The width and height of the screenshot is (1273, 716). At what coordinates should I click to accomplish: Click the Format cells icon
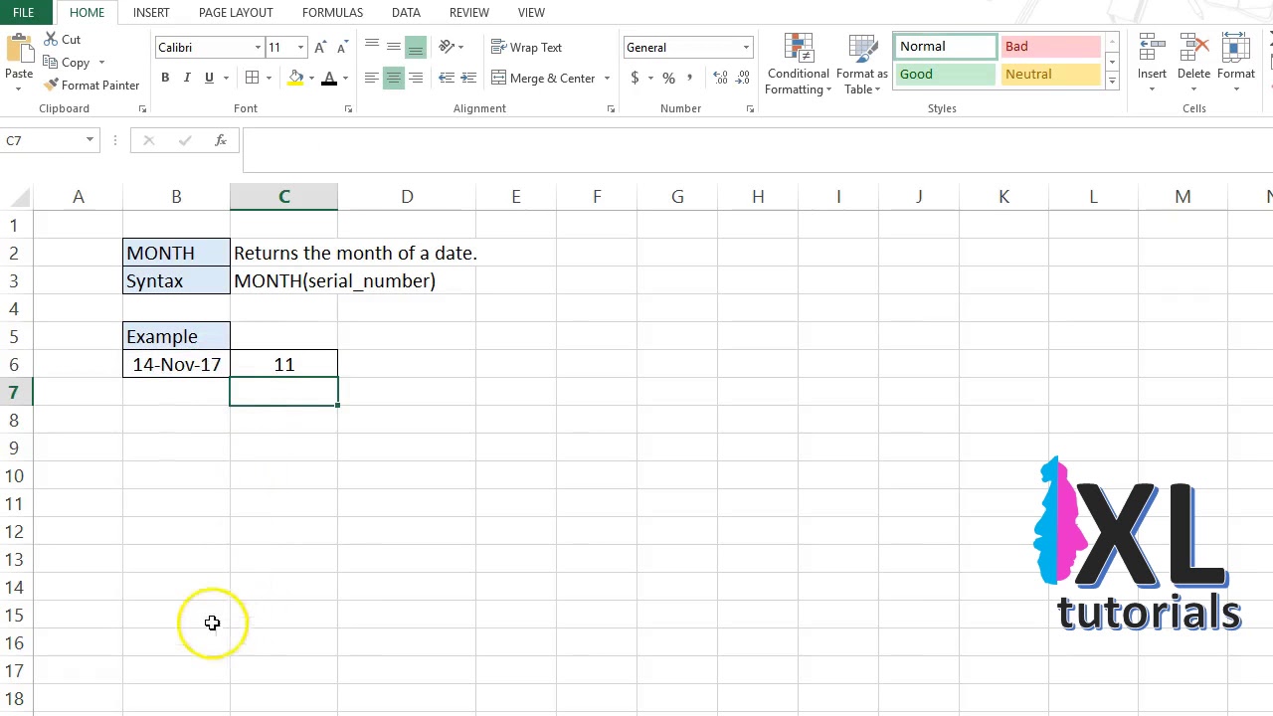[1235, 50]
